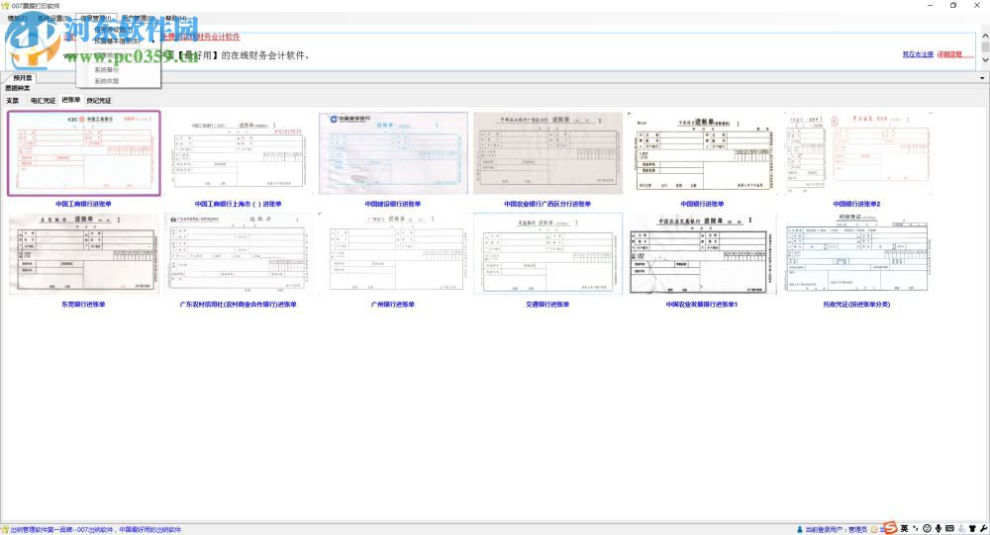Screen dimensions: 990x535
Task: Click the 现在去注册 link
Action: (x=918, y=55)
